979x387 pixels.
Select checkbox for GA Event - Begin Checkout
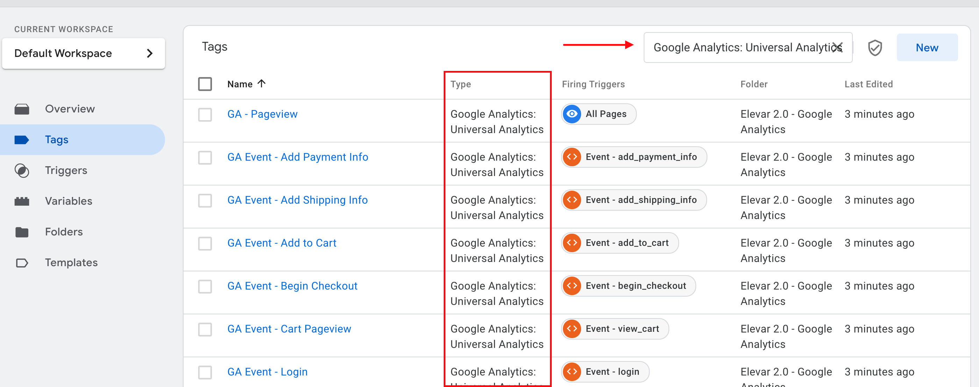click(205, 286)
